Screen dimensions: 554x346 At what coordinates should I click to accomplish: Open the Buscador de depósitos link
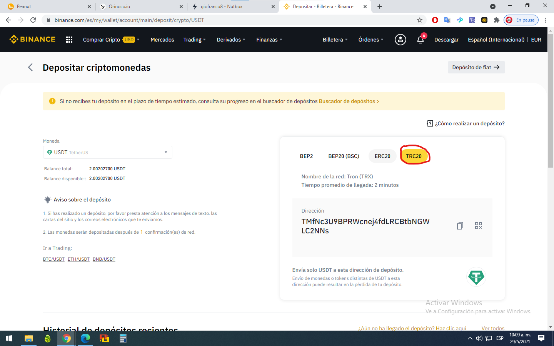349,101
